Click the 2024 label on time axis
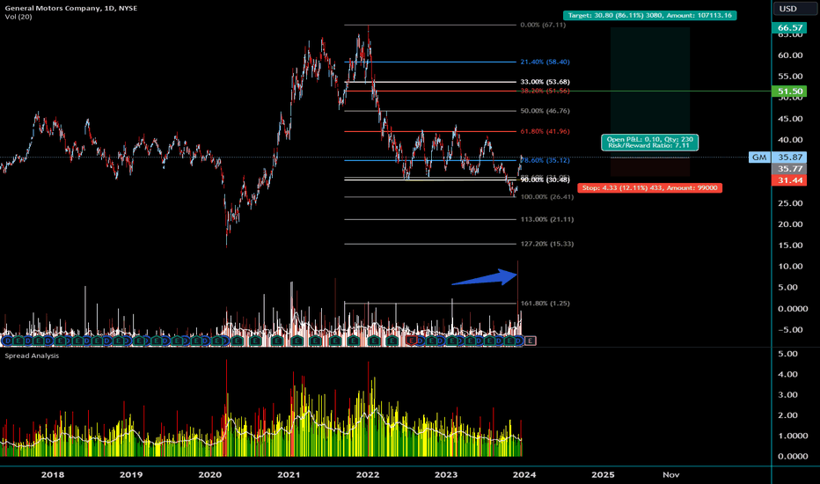 [524, 474]
